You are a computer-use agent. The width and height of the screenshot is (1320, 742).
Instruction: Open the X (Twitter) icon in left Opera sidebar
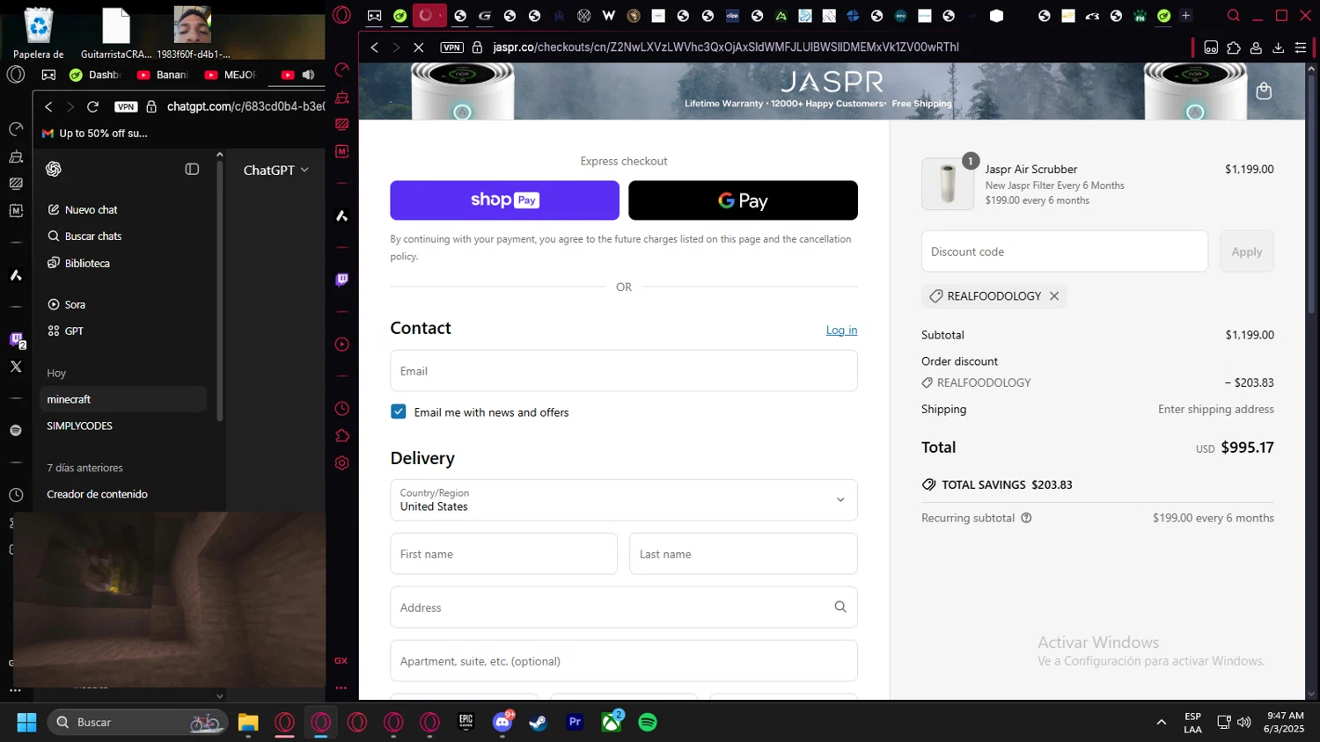16,367
